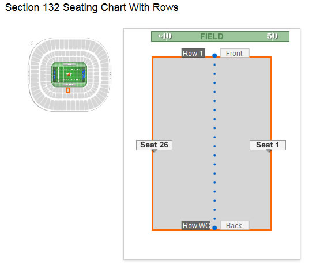The width and height of the screenshot is (309, 269).
Task: Click the football field center logo
Action: tap(69, 74)
